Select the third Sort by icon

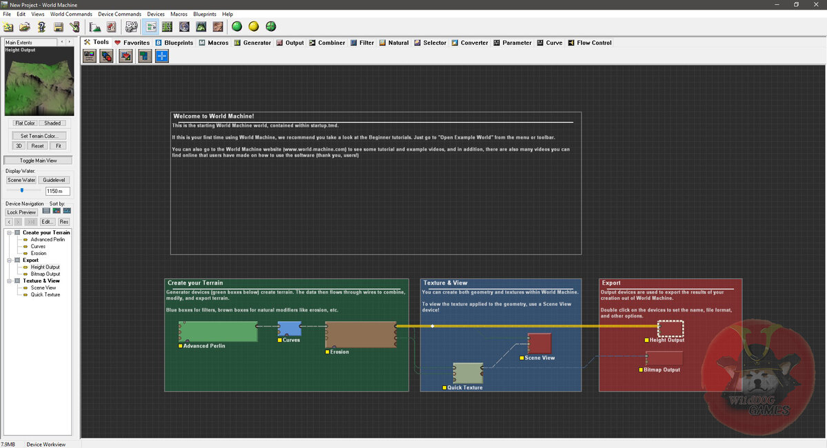67,211
